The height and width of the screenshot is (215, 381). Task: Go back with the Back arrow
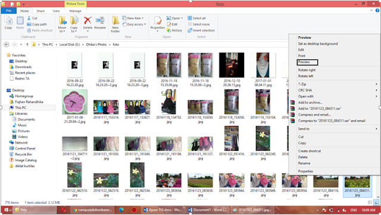(x=7, y=45)
